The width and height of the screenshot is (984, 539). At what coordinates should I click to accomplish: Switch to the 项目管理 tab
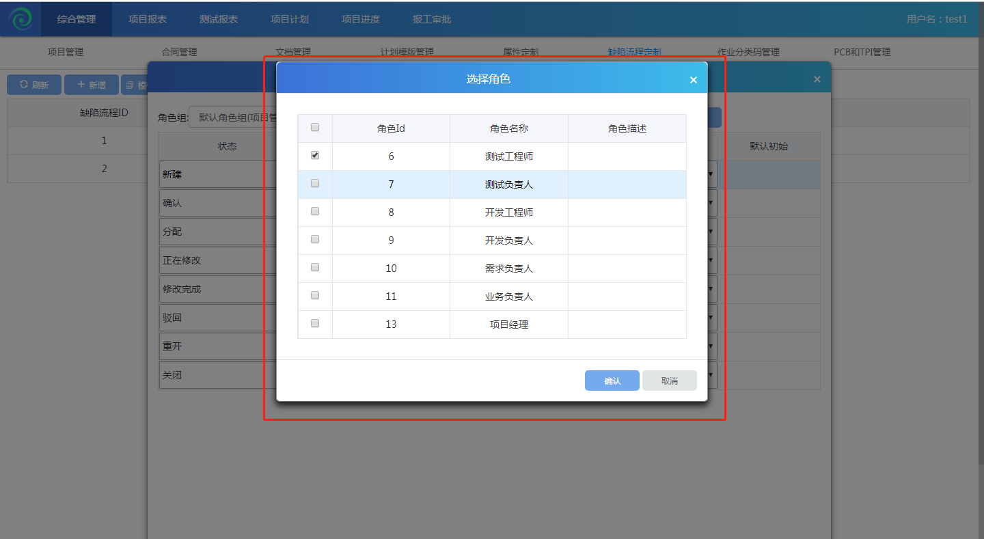pos(66,52)
